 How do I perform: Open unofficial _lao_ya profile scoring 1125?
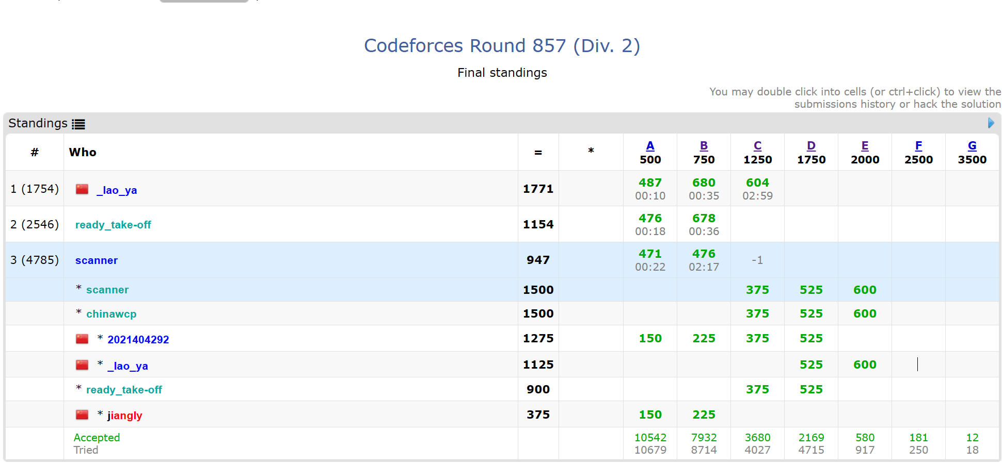coord(128,366)
